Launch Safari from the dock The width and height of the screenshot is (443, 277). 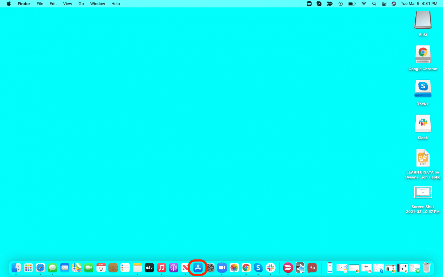click(x=40, y=268)
